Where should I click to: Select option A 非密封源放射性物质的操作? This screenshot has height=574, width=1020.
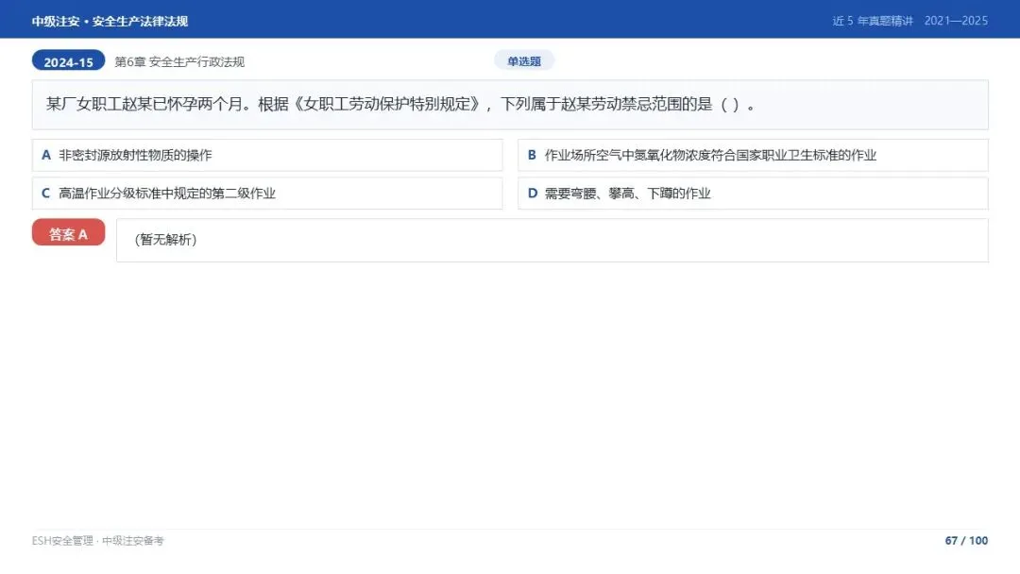point(267,156)
